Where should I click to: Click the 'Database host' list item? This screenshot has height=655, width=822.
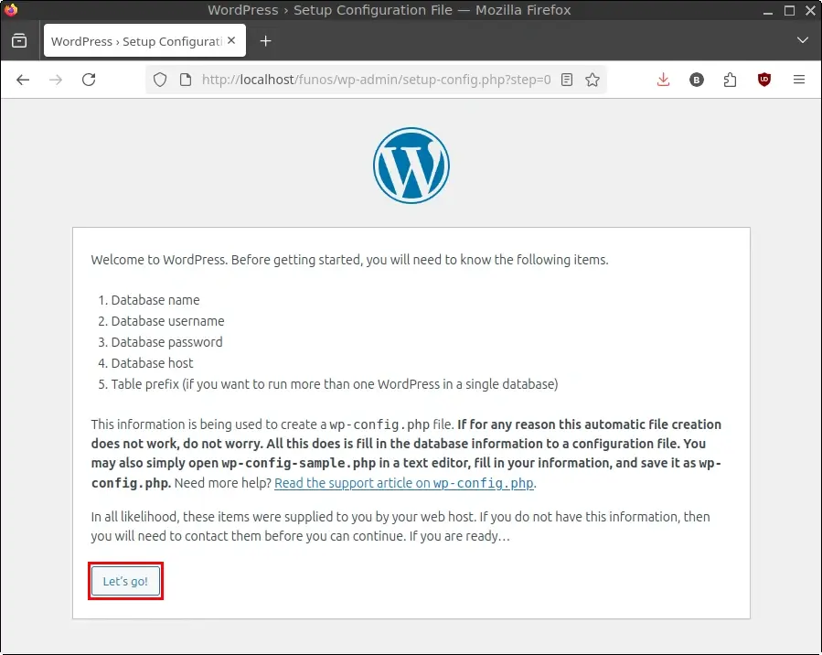coord(152,363)
